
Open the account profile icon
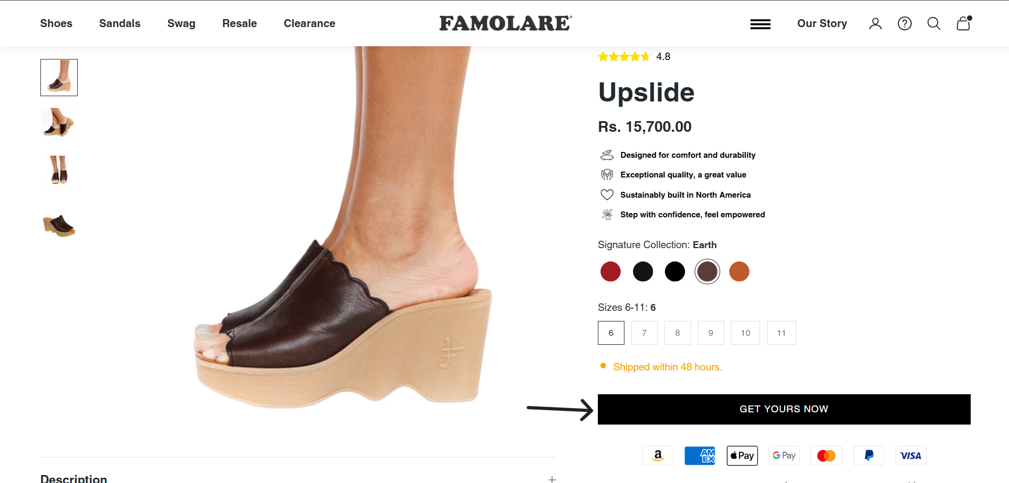click(875, 23)
